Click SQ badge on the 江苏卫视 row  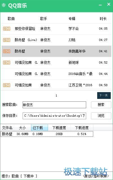(6, 85)
